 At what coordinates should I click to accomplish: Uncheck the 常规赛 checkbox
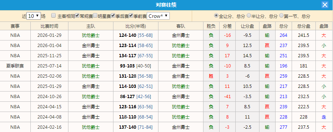[x=77, y=15]
